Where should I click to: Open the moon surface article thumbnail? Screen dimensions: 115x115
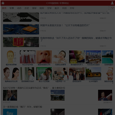click(x=21, y=17)
